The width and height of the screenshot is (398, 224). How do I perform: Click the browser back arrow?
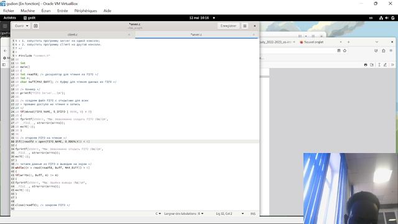(x=6, y=50)
